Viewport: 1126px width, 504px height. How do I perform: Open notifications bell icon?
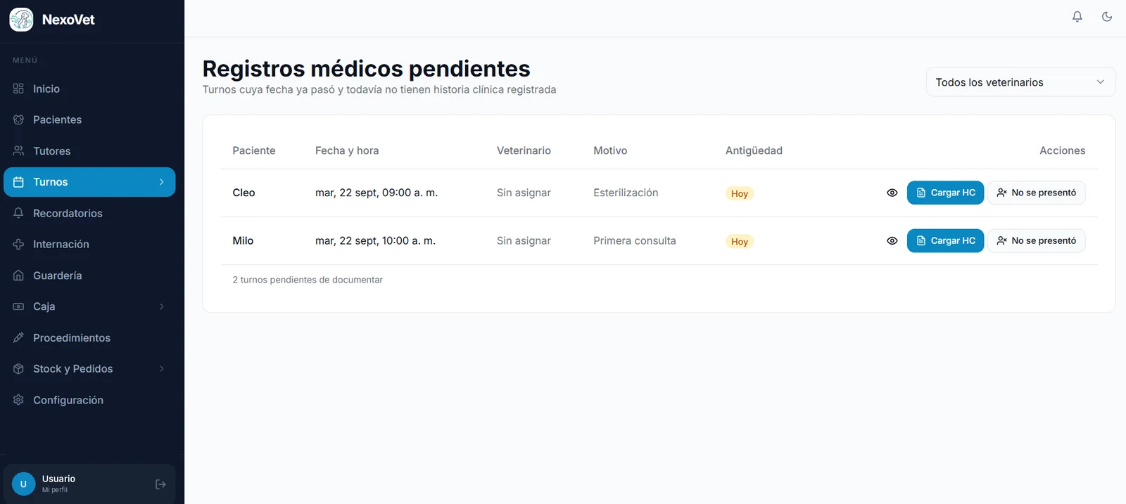coord(1077,16)
